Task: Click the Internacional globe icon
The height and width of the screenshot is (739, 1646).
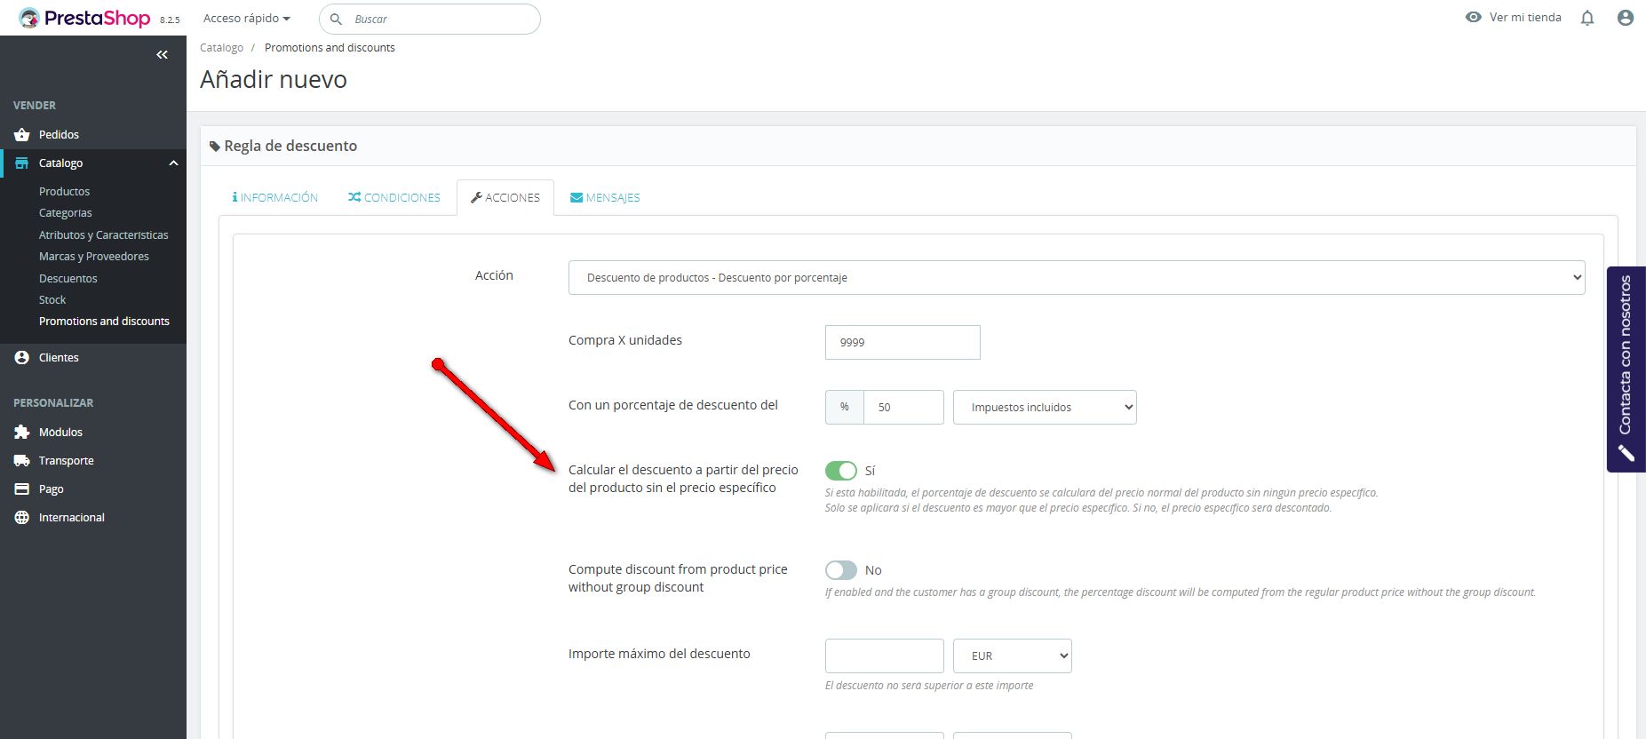Action: click(x=22, y=517)
